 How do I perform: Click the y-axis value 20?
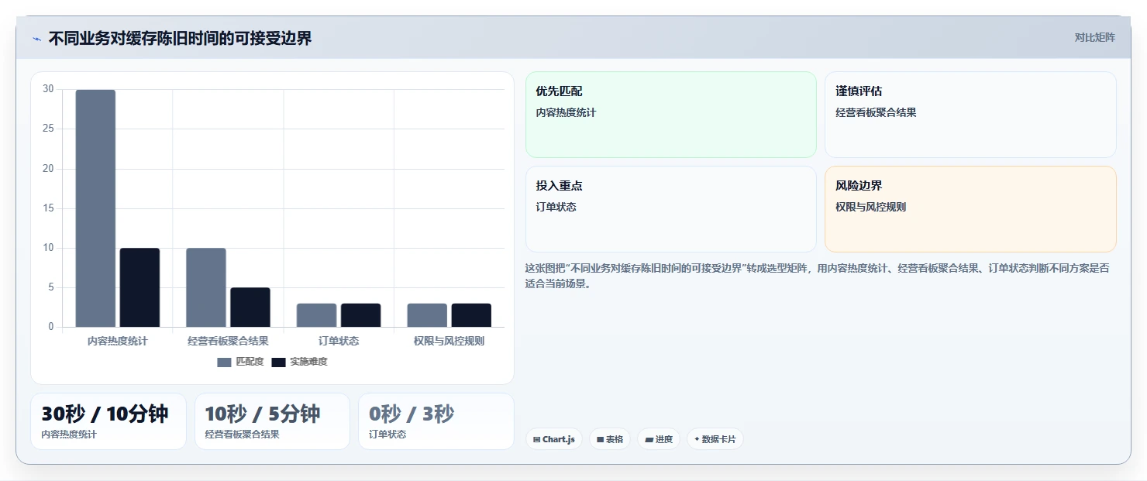pyautogui.click(x=48, y=169)
